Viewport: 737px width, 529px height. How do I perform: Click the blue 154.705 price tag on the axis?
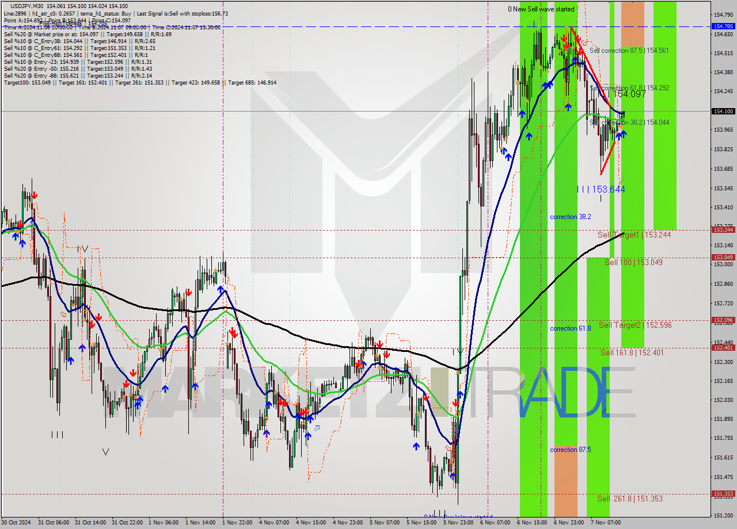(x=724, y=26)
